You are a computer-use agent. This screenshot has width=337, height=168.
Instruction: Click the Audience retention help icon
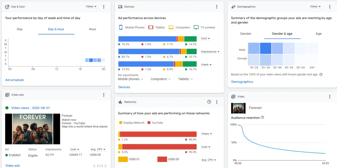coord(263,118)
